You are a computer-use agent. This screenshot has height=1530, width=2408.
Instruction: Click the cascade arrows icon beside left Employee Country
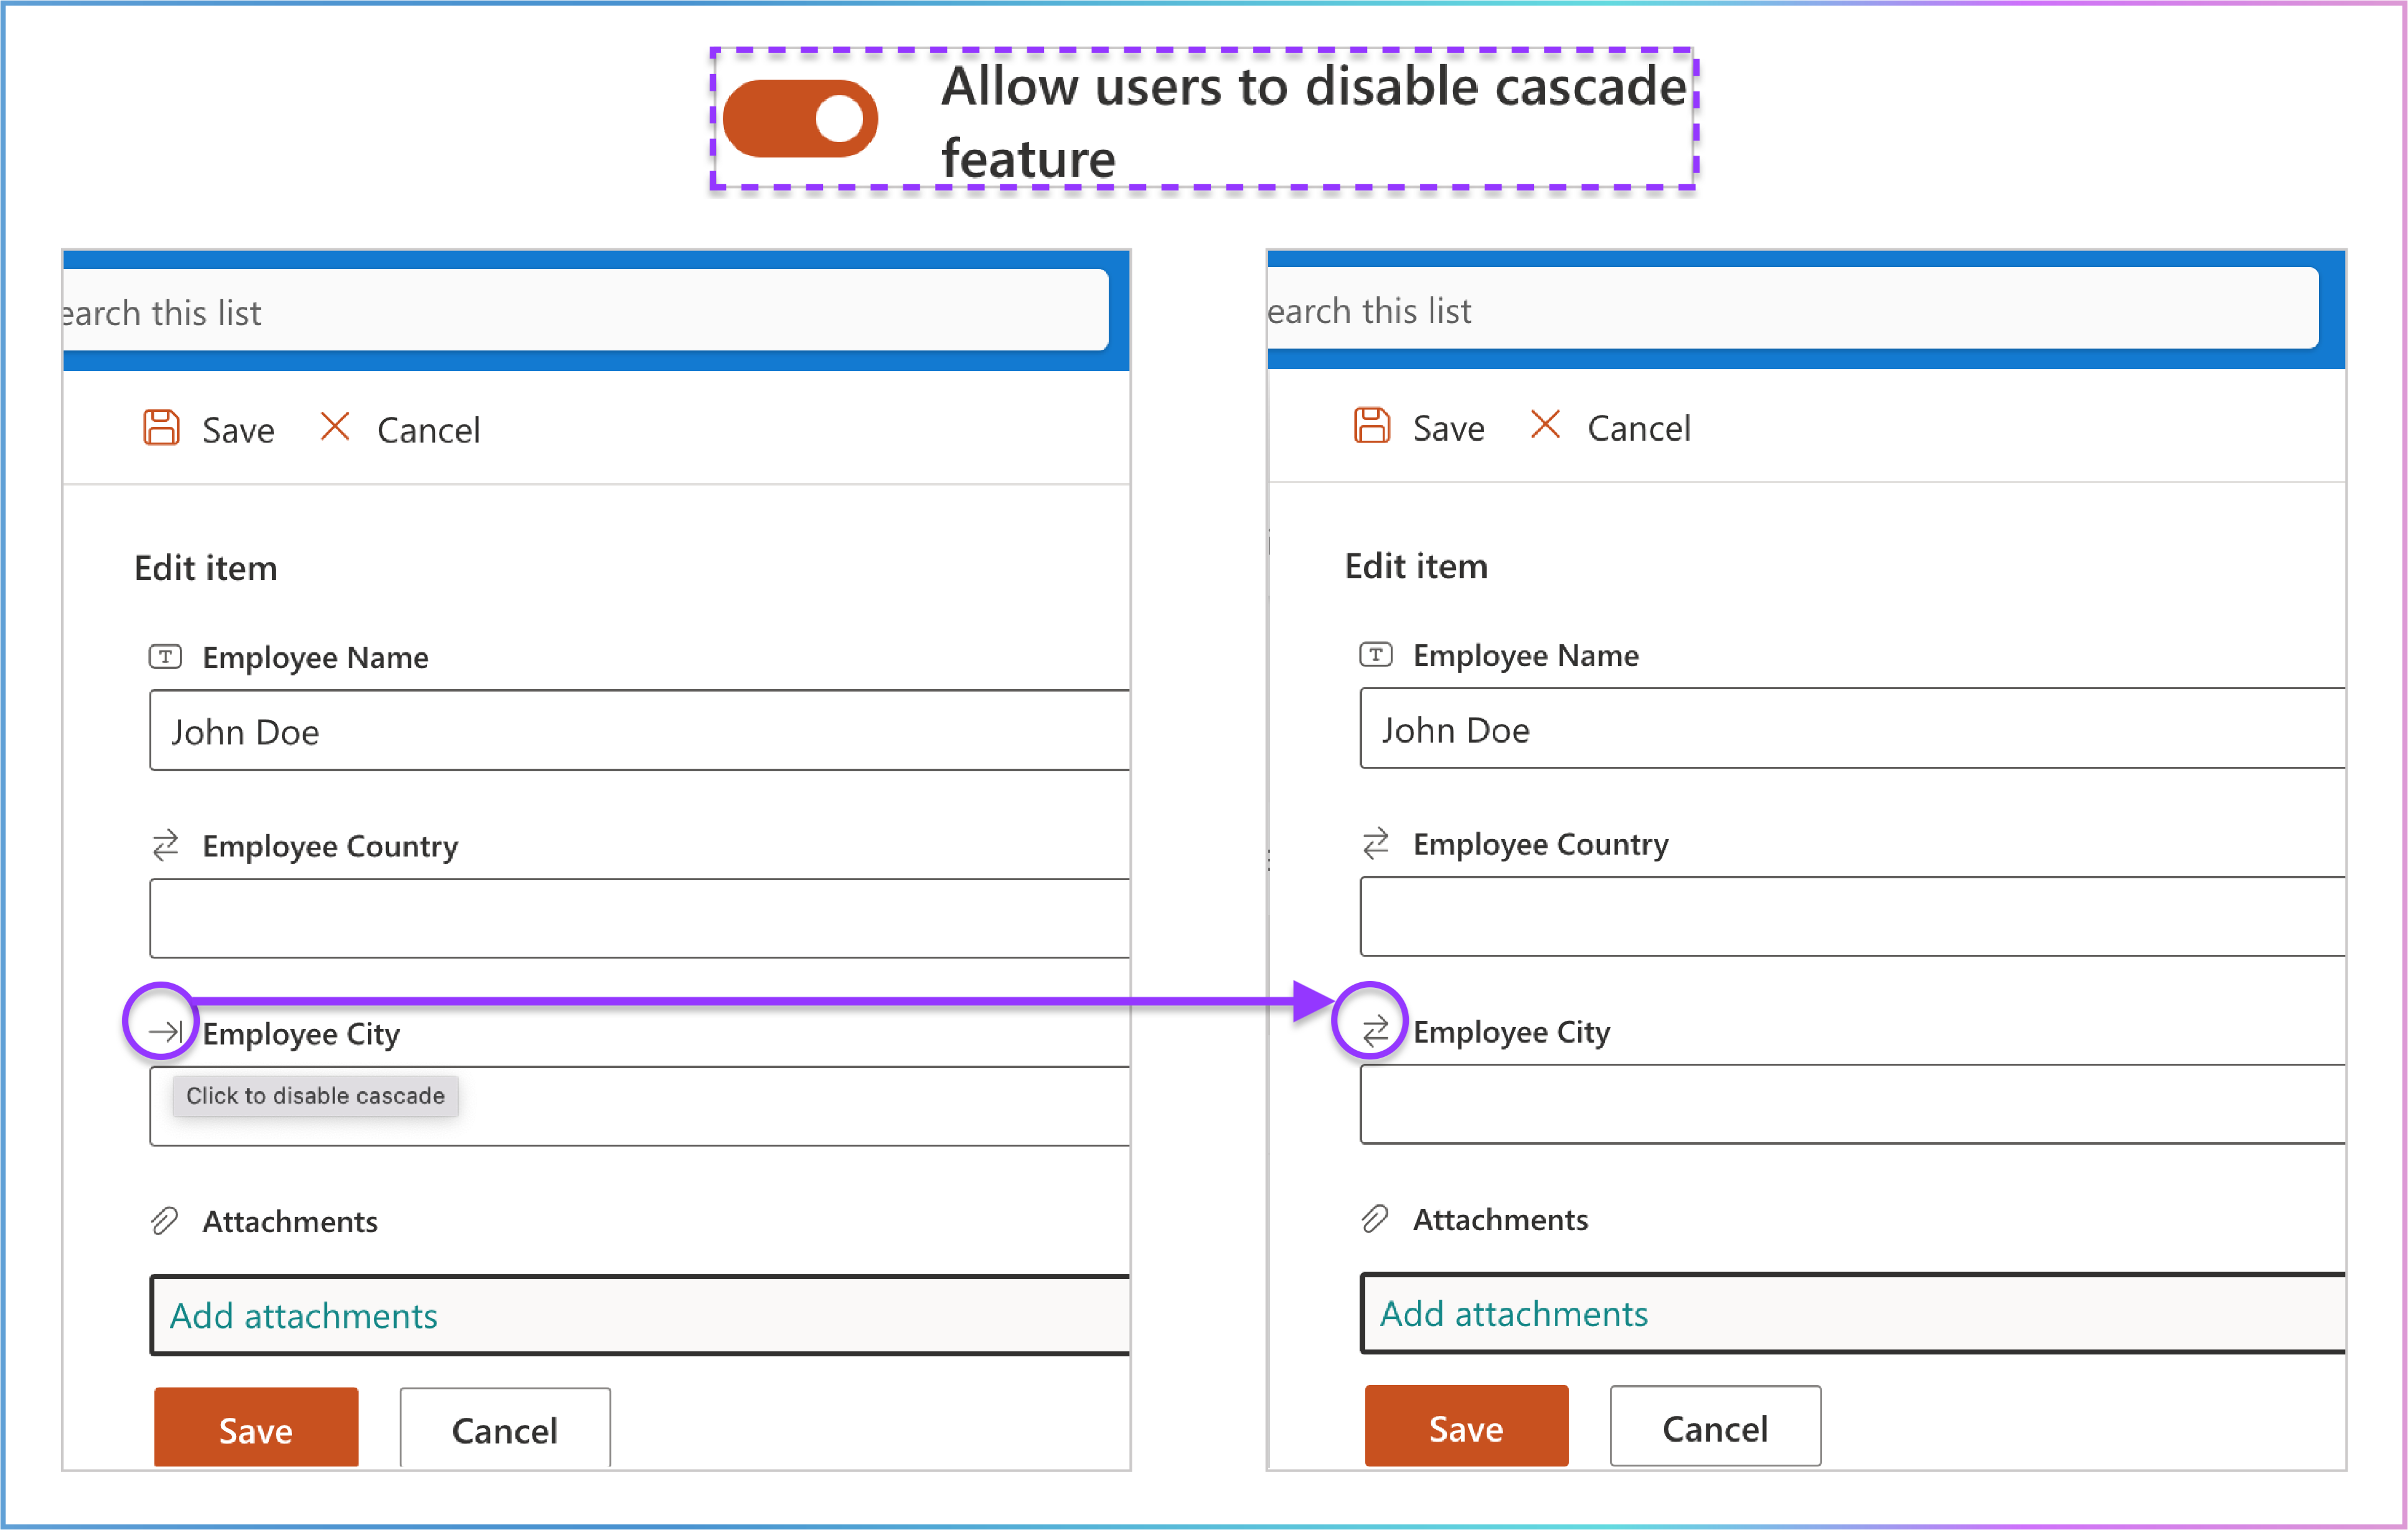pyautogui.click(x=165, y=845)
